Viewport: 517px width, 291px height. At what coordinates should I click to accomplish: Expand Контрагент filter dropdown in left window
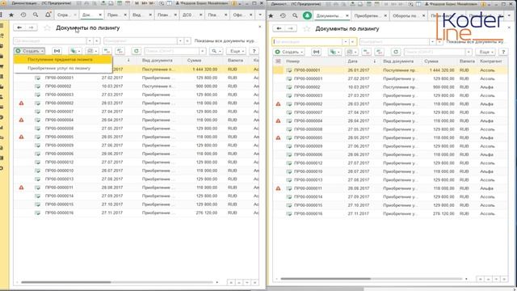(x=180, y=41)
